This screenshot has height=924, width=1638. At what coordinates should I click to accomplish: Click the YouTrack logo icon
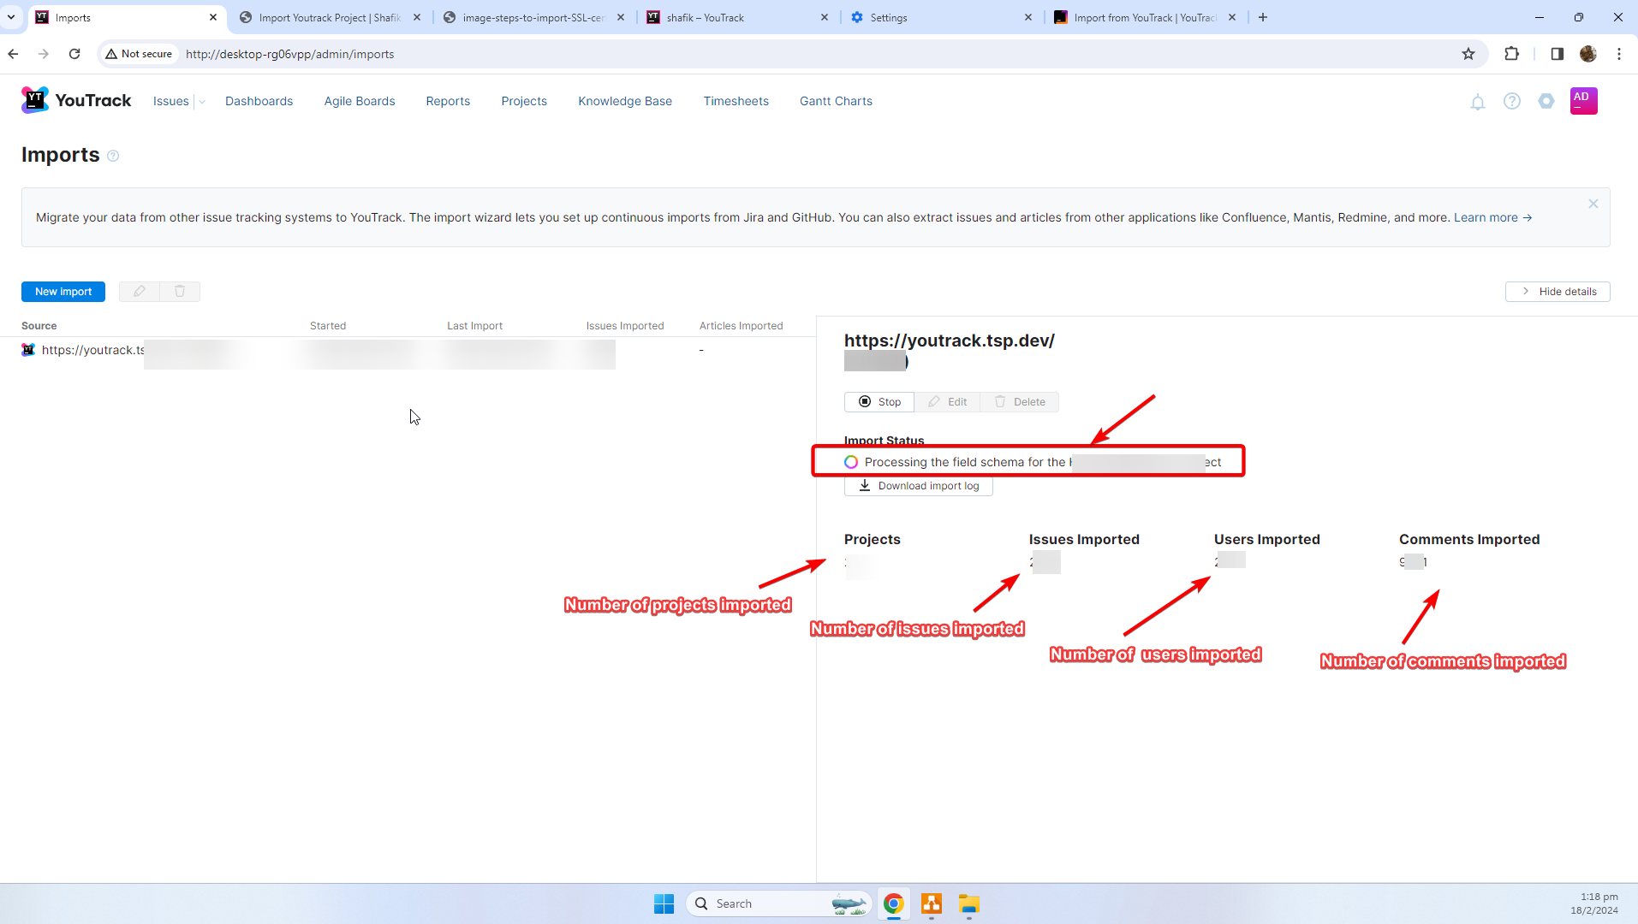tap(35, 100)
